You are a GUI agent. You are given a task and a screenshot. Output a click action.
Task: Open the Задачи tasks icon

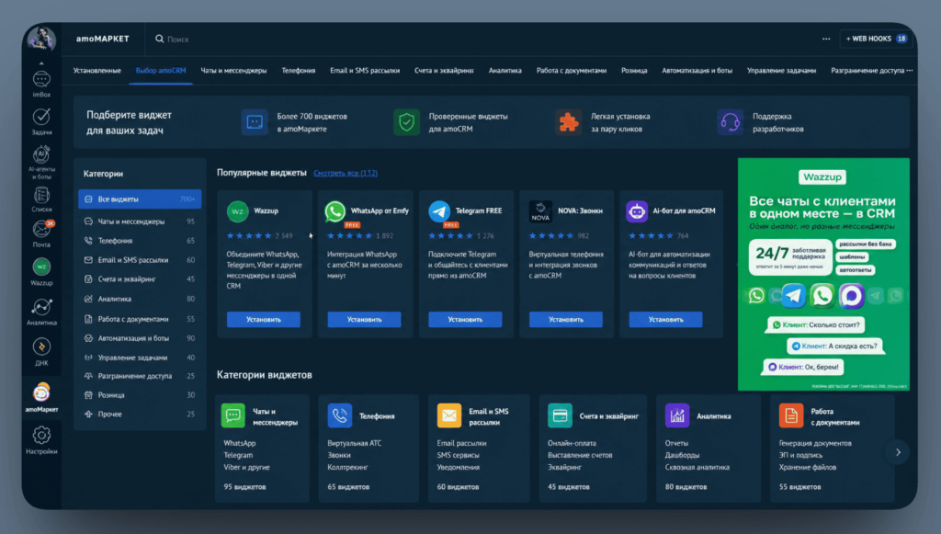(41, 122)
